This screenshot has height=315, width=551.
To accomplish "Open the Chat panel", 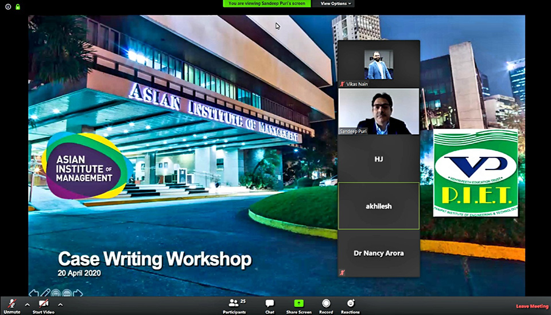I will (x=270, y=306).
